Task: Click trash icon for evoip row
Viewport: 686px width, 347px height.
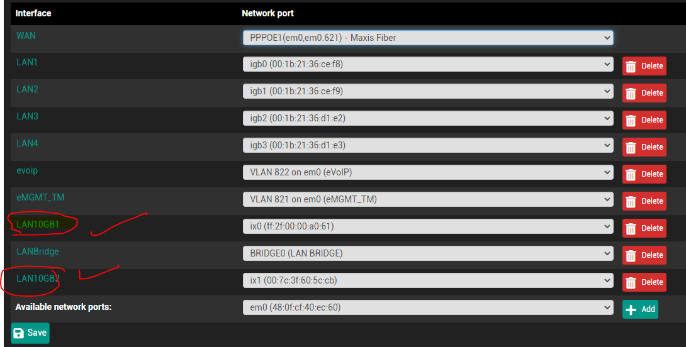Action: (631, 174)
